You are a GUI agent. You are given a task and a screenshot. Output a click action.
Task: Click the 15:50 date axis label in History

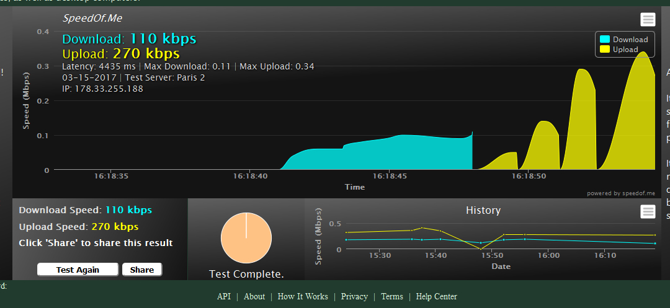[x=492, y=255]
